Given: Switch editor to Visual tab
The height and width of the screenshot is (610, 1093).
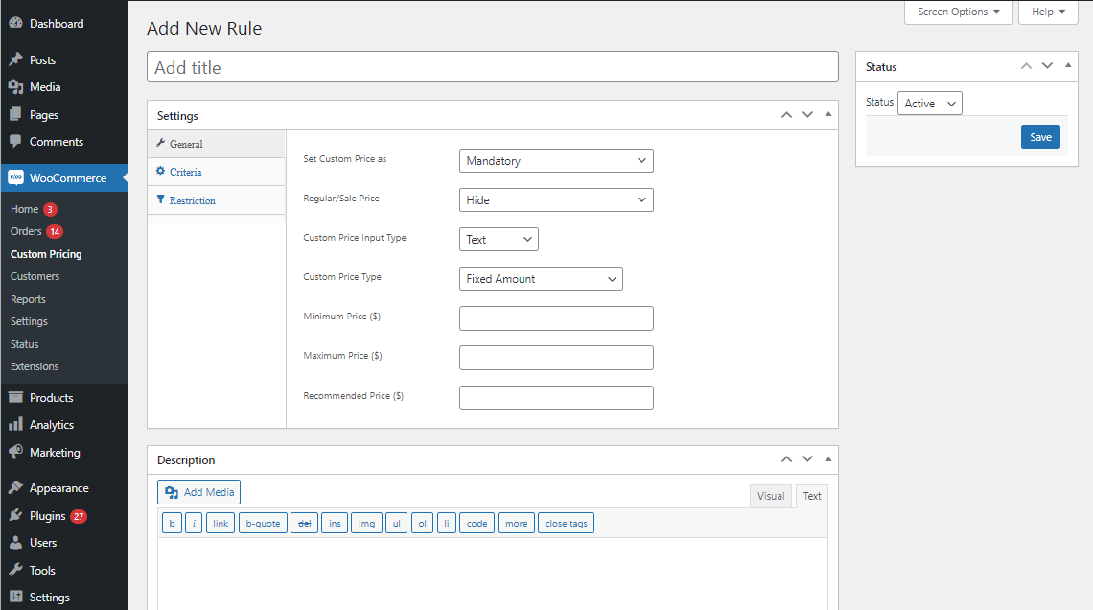Looking at the screenshot, I should (770, 496).
